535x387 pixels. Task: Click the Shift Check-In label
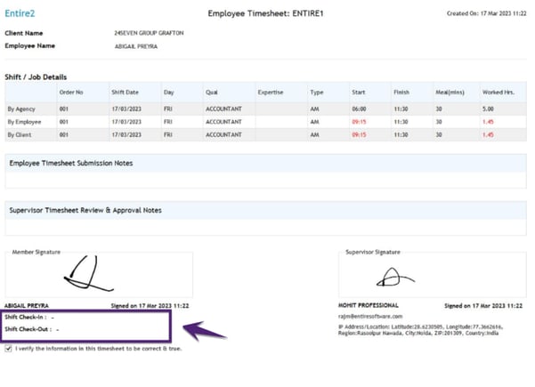click(x=25, y=316)
